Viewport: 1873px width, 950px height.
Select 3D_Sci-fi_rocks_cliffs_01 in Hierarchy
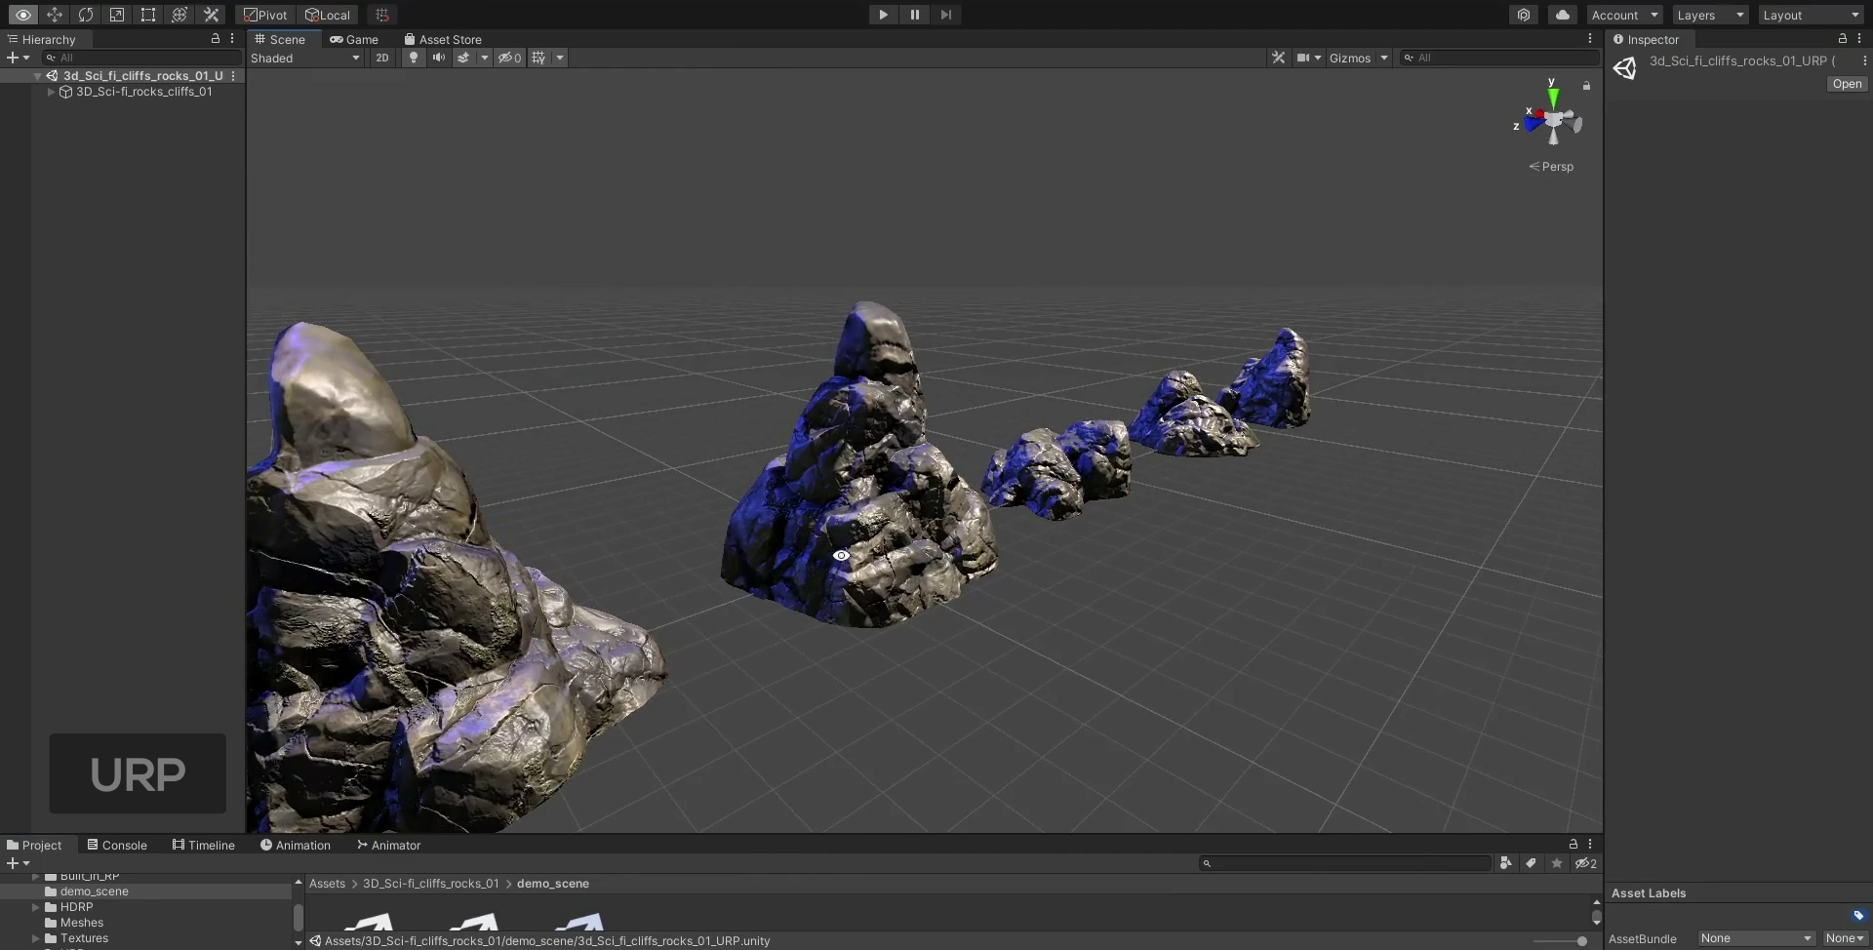(x=143, y=92)
